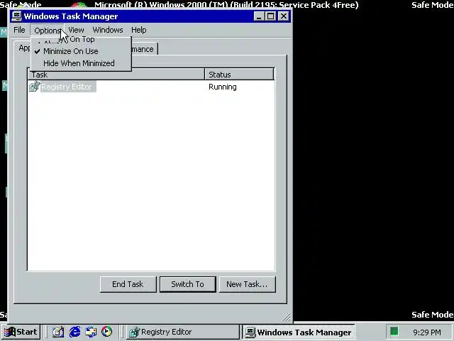This screenshot has width=454, height=341.
Task: Open the File menu
Action: (x=19, y=30)
